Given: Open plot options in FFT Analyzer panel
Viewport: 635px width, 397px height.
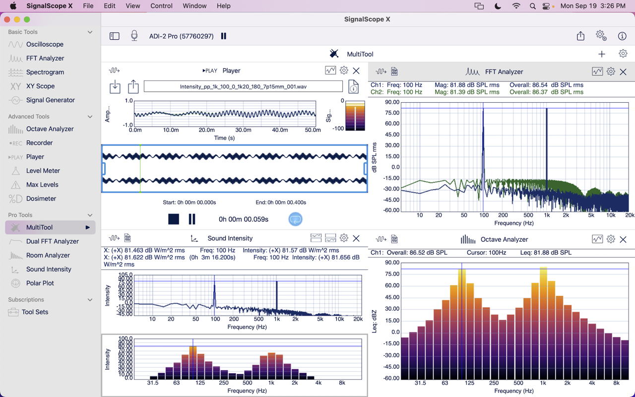Looking at the screenshot, I should [597, 71].
